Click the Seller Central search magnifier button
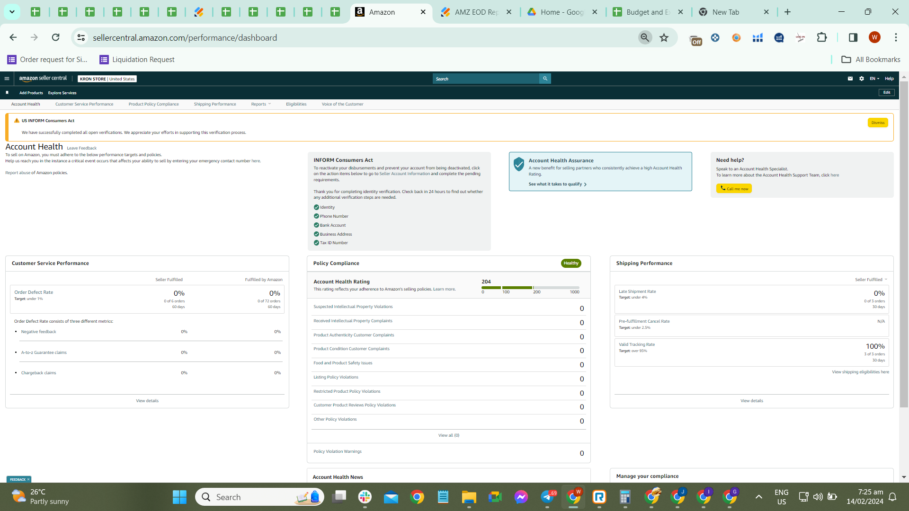Image resolution: width=909 pixels, height=511 pixels. tap(545, 79)
